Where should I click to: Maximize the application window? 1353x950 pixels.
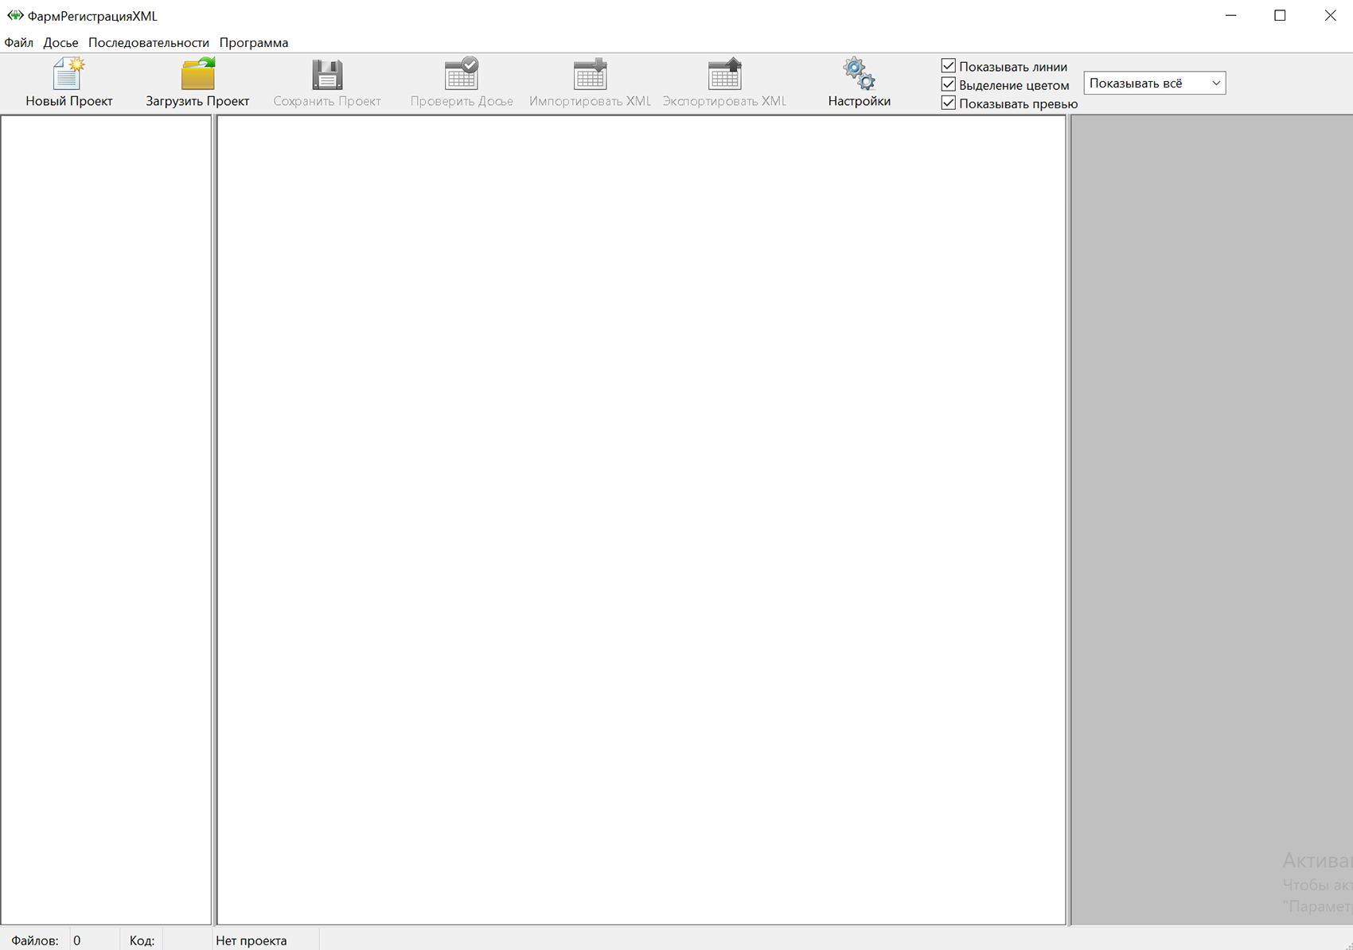tap(1280, 16)
